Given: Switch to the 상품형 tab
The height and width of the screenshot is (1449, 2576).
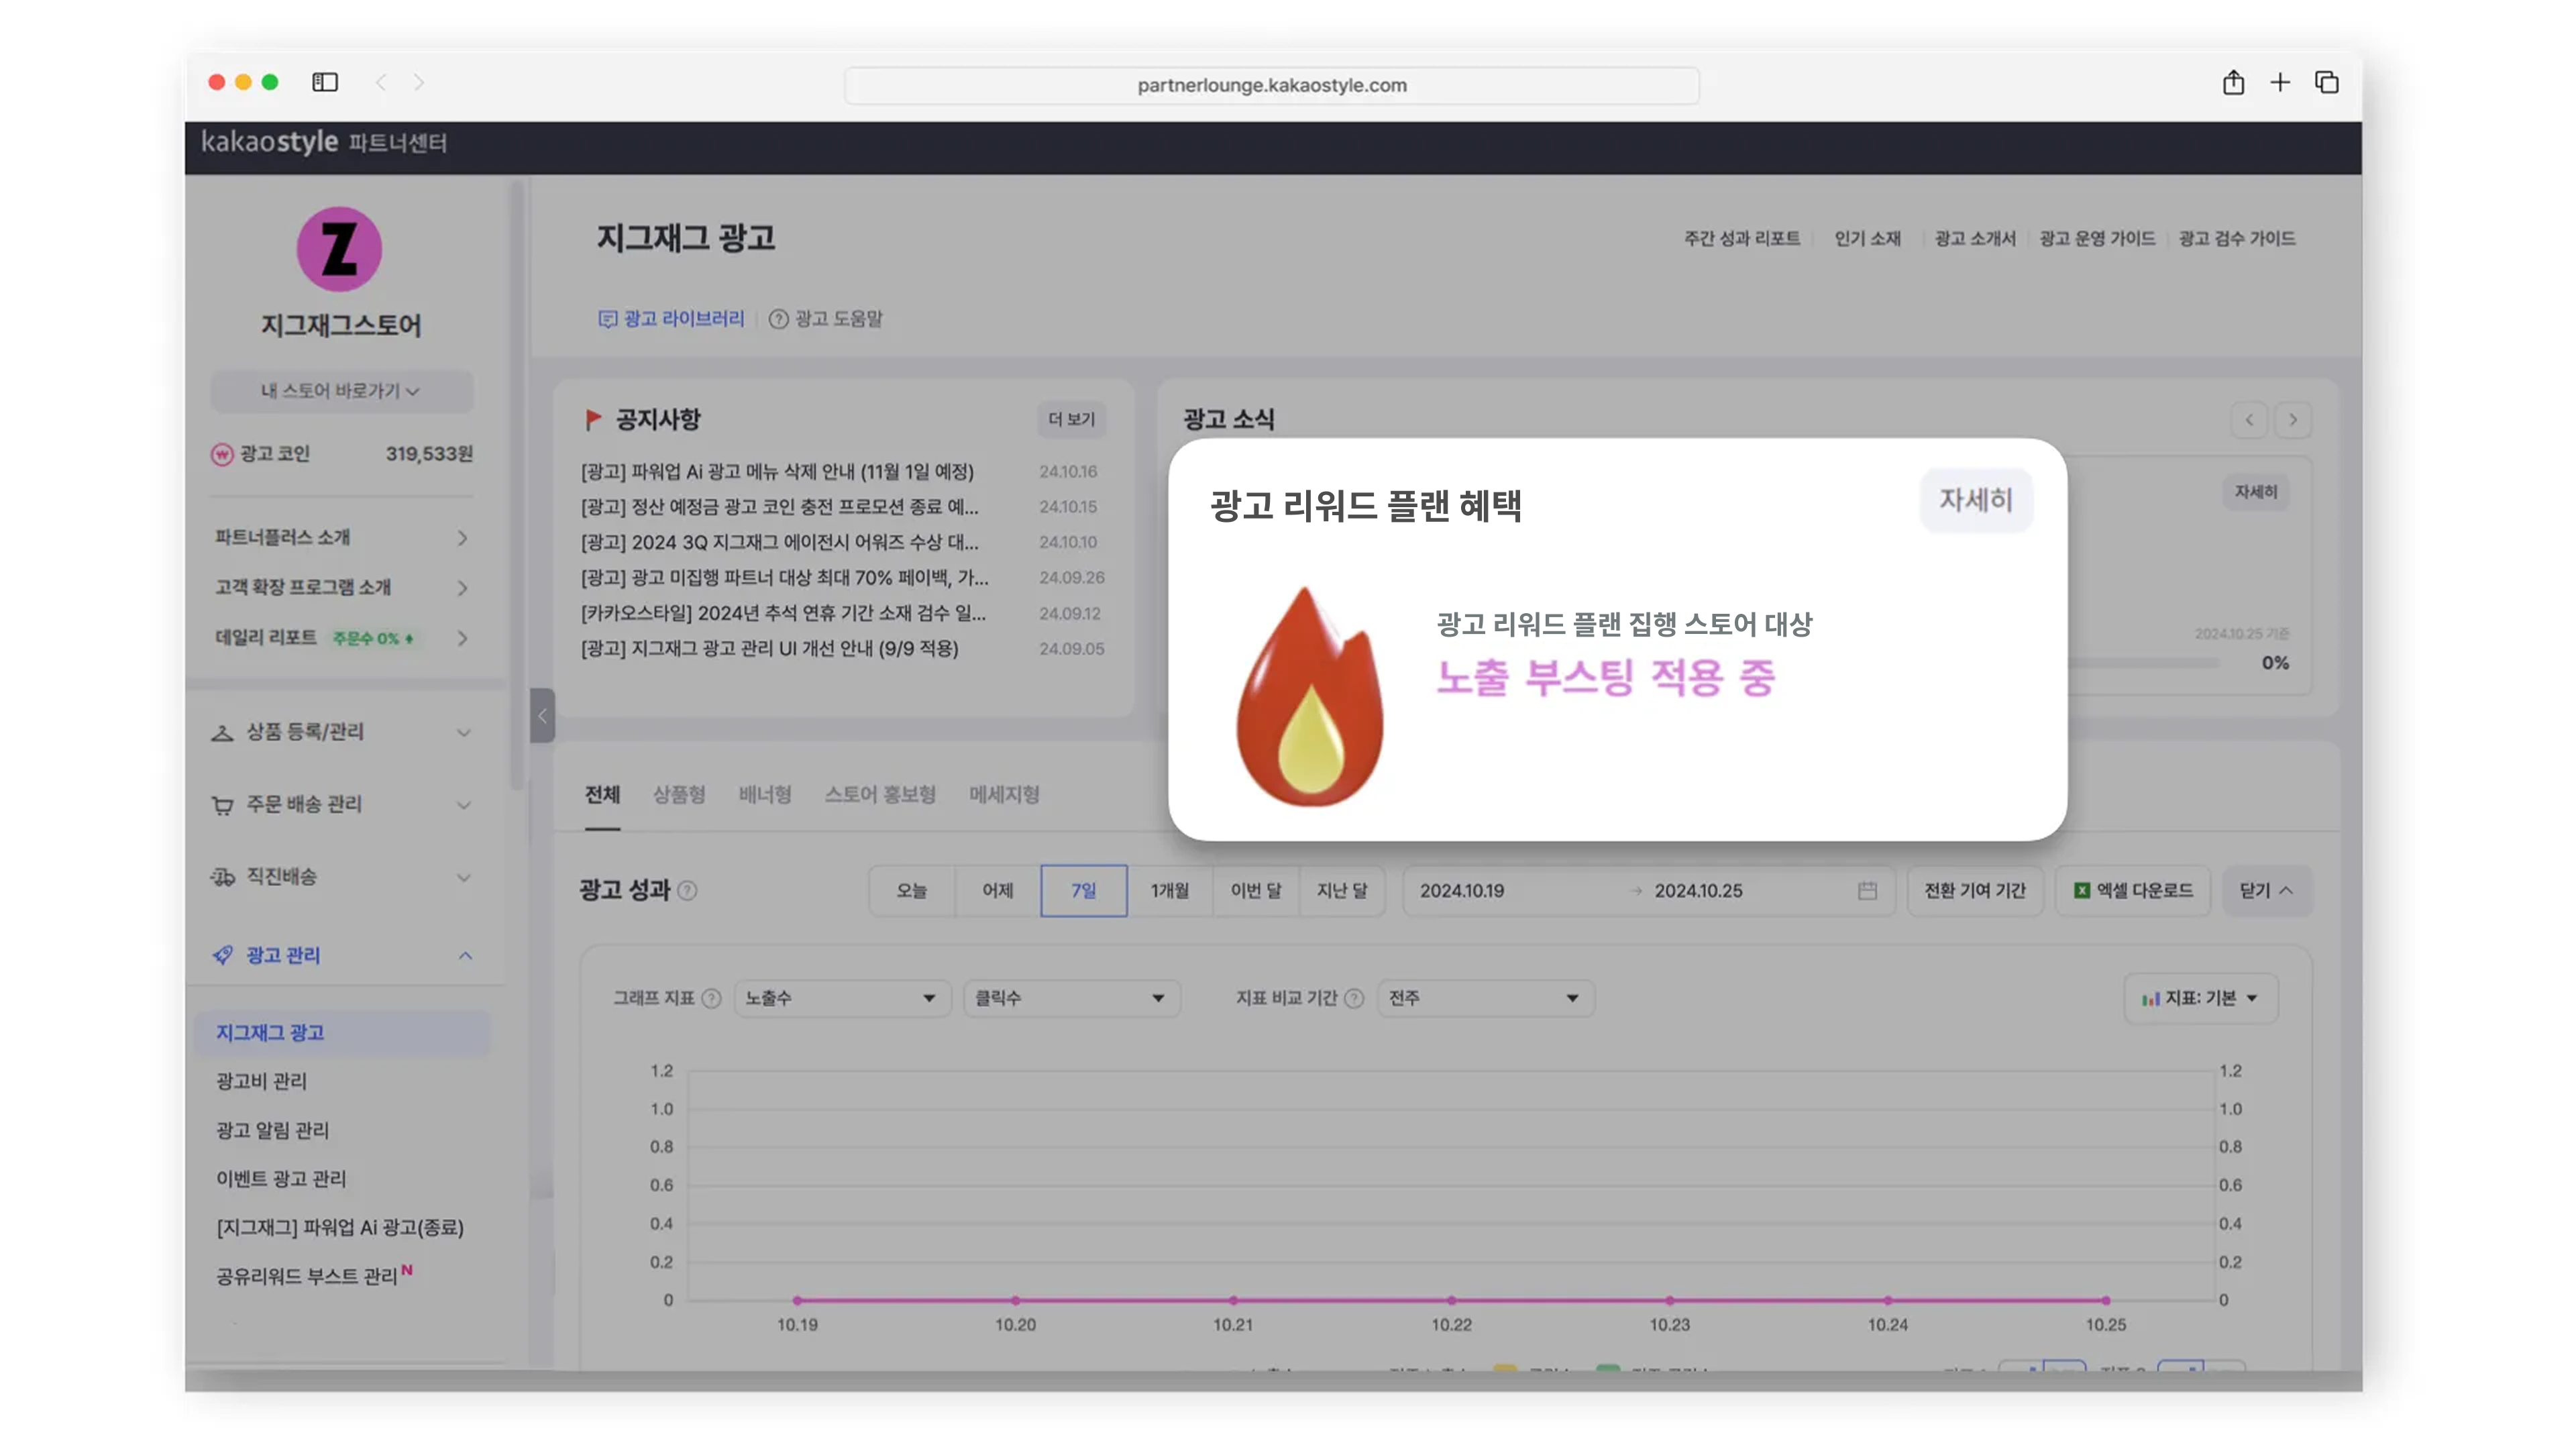Looking at the screenshot, I should point(679,795).
